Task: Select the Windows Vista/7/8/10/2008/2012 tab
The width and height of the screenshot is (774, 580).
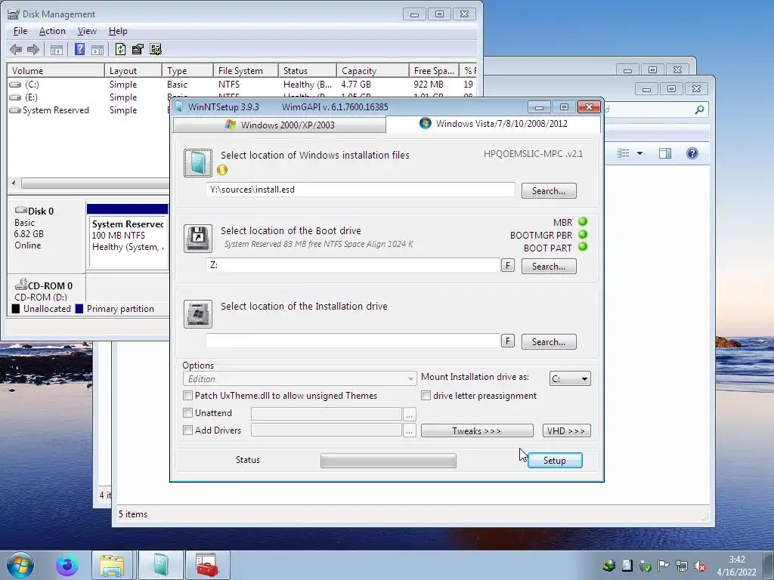Action: (493, 124)
